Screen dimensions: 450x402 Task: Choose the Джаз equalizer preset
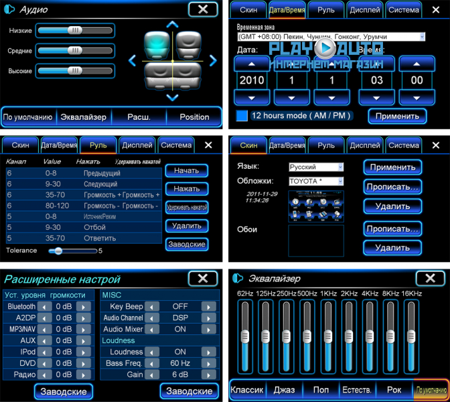point(284,389)
